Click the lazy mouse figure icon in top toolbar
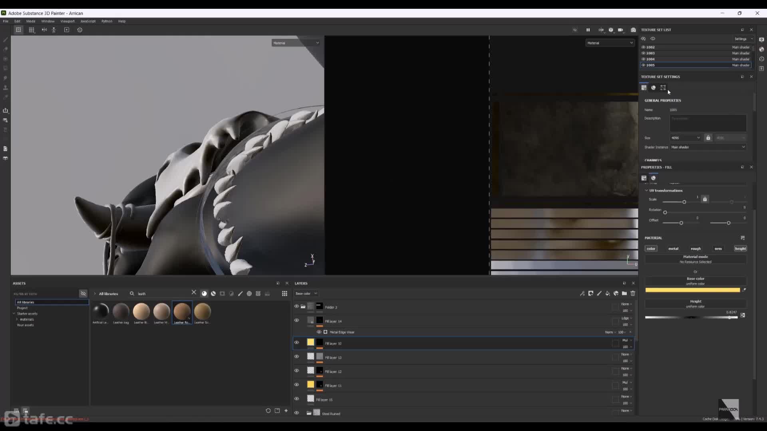 click(54, 30)
